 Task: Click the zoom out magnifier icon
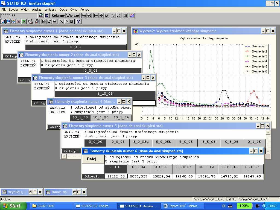tap(89, 16)
